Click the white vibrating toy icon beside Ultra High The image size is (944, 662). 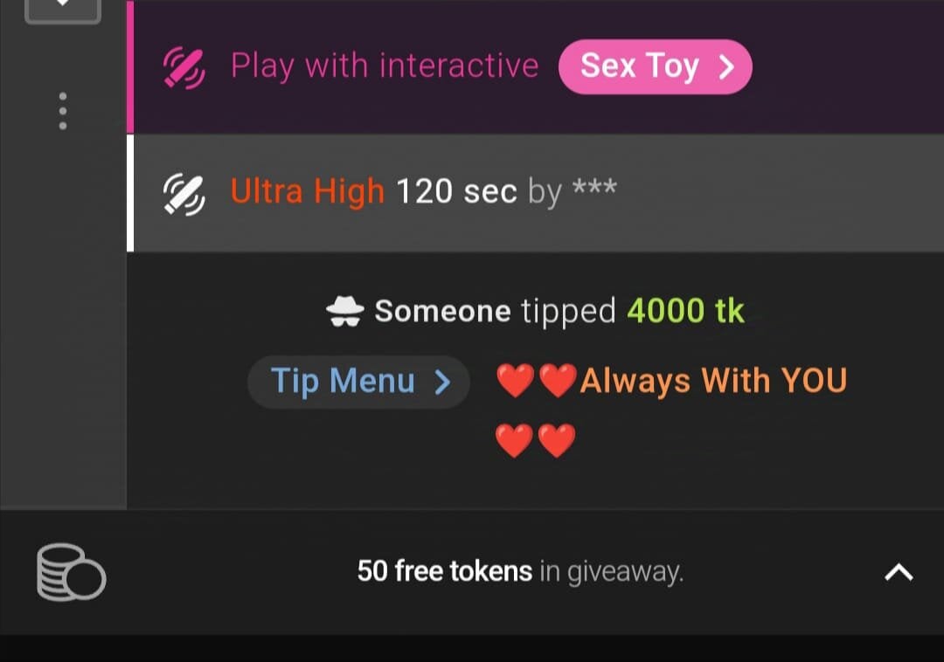click(x=184, y=194)
